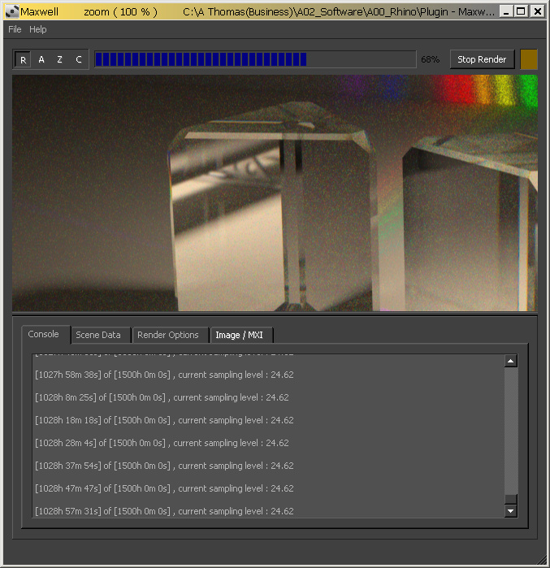The height and width of the screenshot is (568, 550).
Task: Click the Maxwell app icon in title bar
Action: 12,11
